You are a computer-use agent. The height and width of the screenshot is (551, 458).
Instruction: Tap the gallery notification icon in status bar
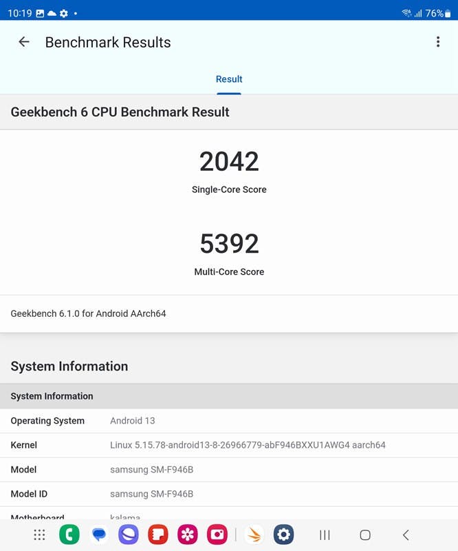[x=40, y=13]
